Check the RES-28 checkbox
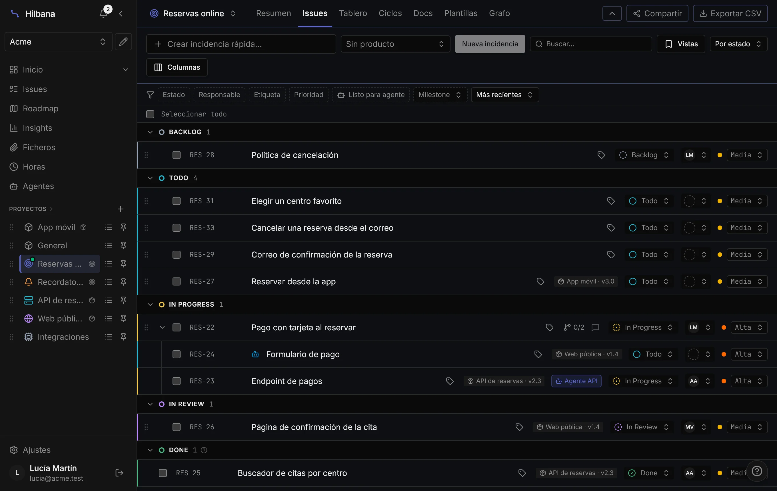This screenshot has height=491, width=777. pyautogui.click(x=177, y=155)
